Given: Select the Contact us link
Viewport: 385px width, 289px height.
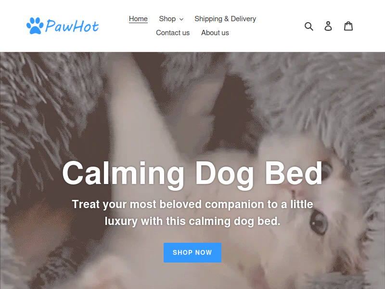Looking at the screenshot, I should [173, 33].
